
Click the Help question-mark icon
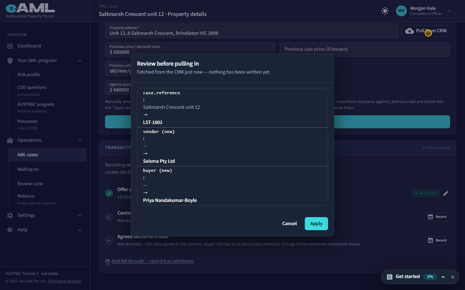pos(10,230)
